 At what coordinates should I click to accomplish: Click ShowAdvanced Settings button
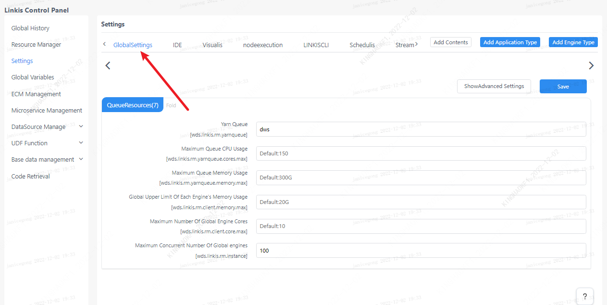pyautogui.click(x=494, y=86)
